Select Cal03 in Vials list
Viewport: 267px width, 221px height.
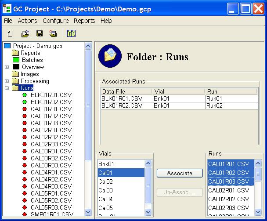pyautogui.click(x=121, y=190)
